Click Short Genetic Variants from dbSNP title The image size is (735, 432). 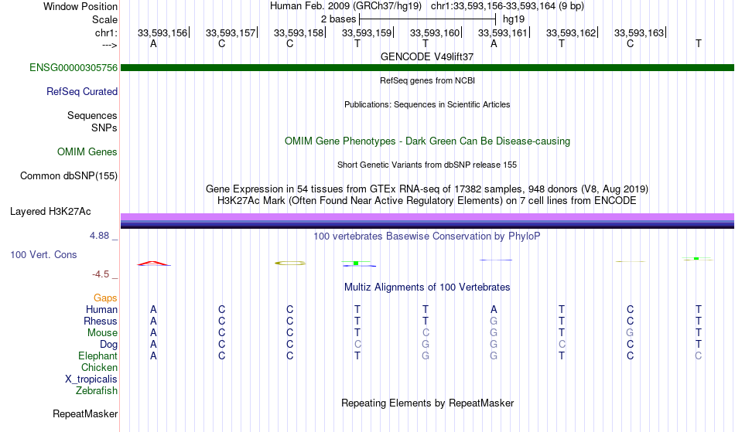pos(427,165)
